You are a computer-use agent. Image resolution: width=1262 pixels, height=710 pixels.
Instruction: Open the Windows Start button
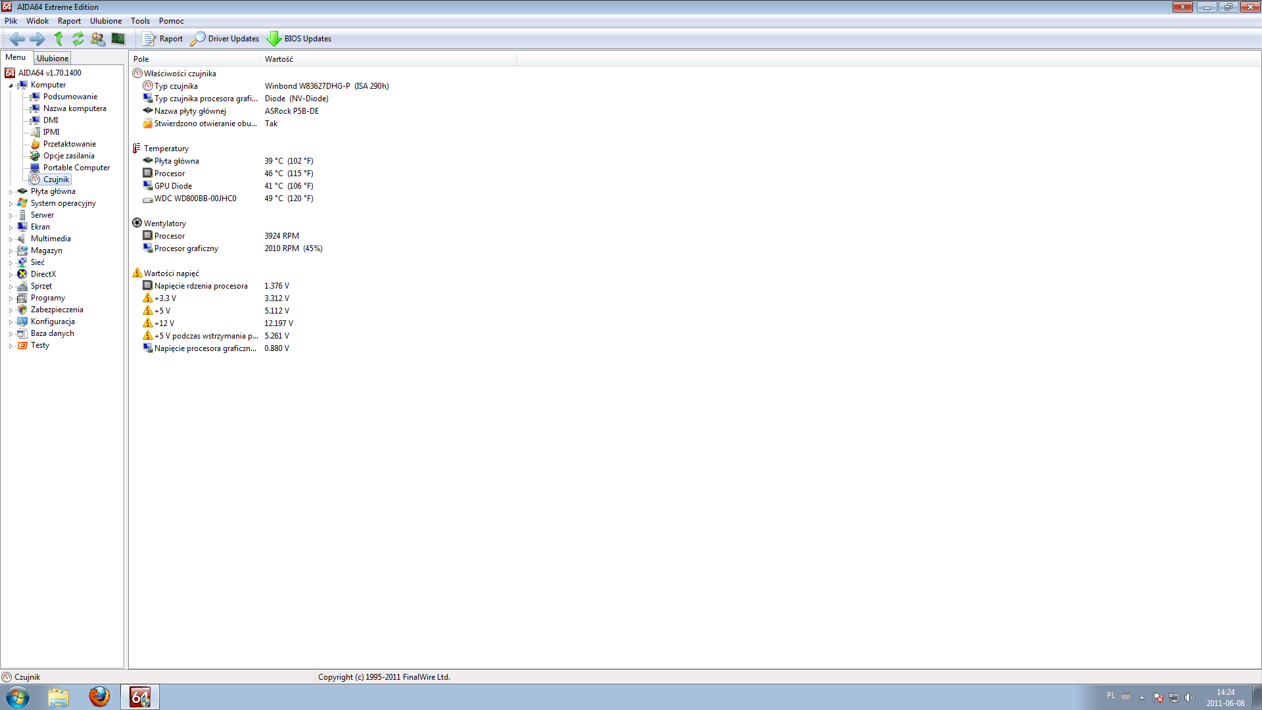click(17, 697)
